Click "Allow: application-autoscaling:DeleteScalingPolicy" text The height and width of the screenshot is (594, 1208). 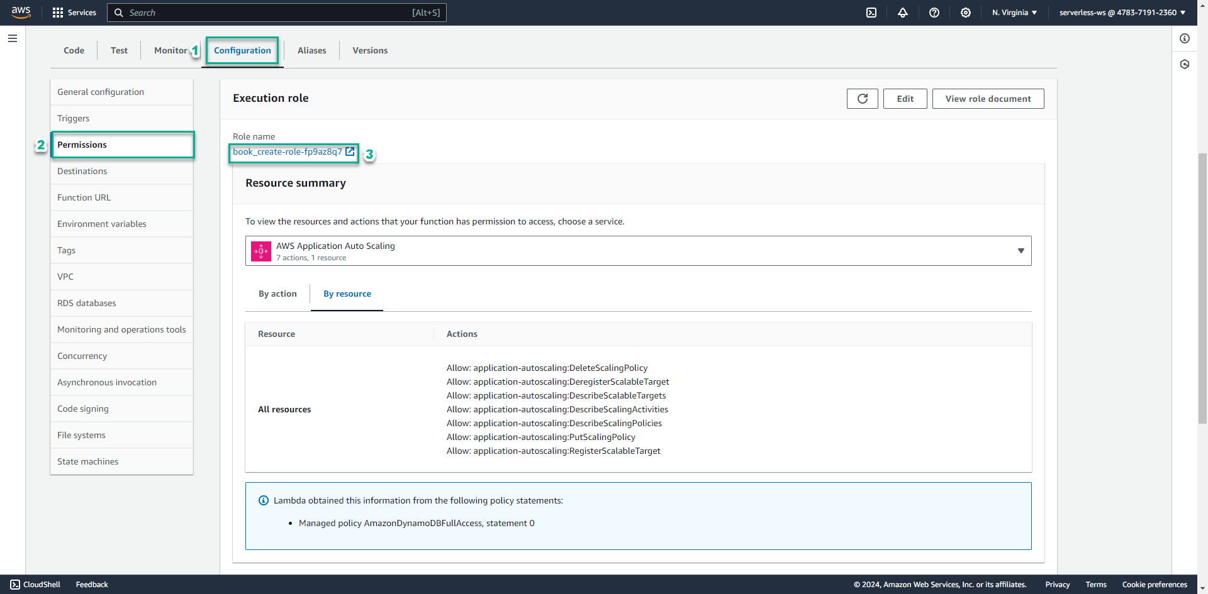(x=547, y=368)
